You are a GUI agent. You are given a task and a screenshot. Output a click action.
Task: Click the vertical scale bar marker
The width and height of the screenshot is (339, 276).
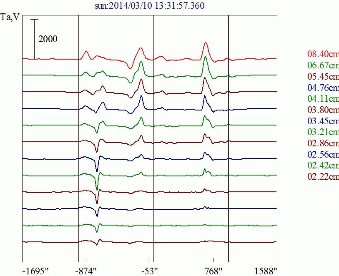[34, 39]
